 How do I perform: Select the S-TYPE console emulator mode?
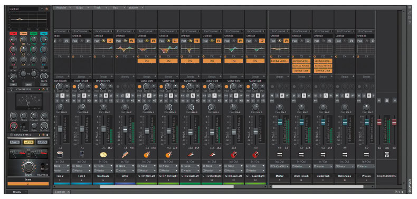pos(15,142)
